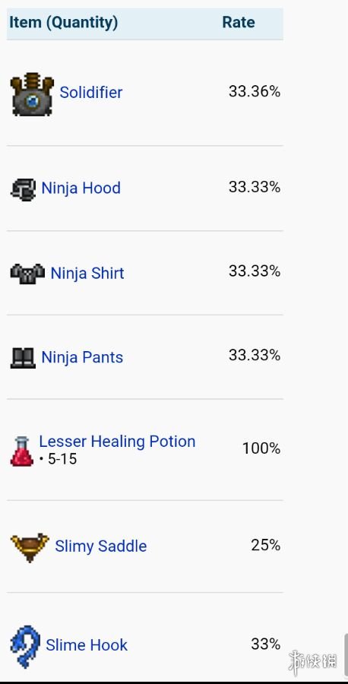Open the Slime Hook link
The width and height of the screenshot is (348, 684).
[x=87, y=645]
